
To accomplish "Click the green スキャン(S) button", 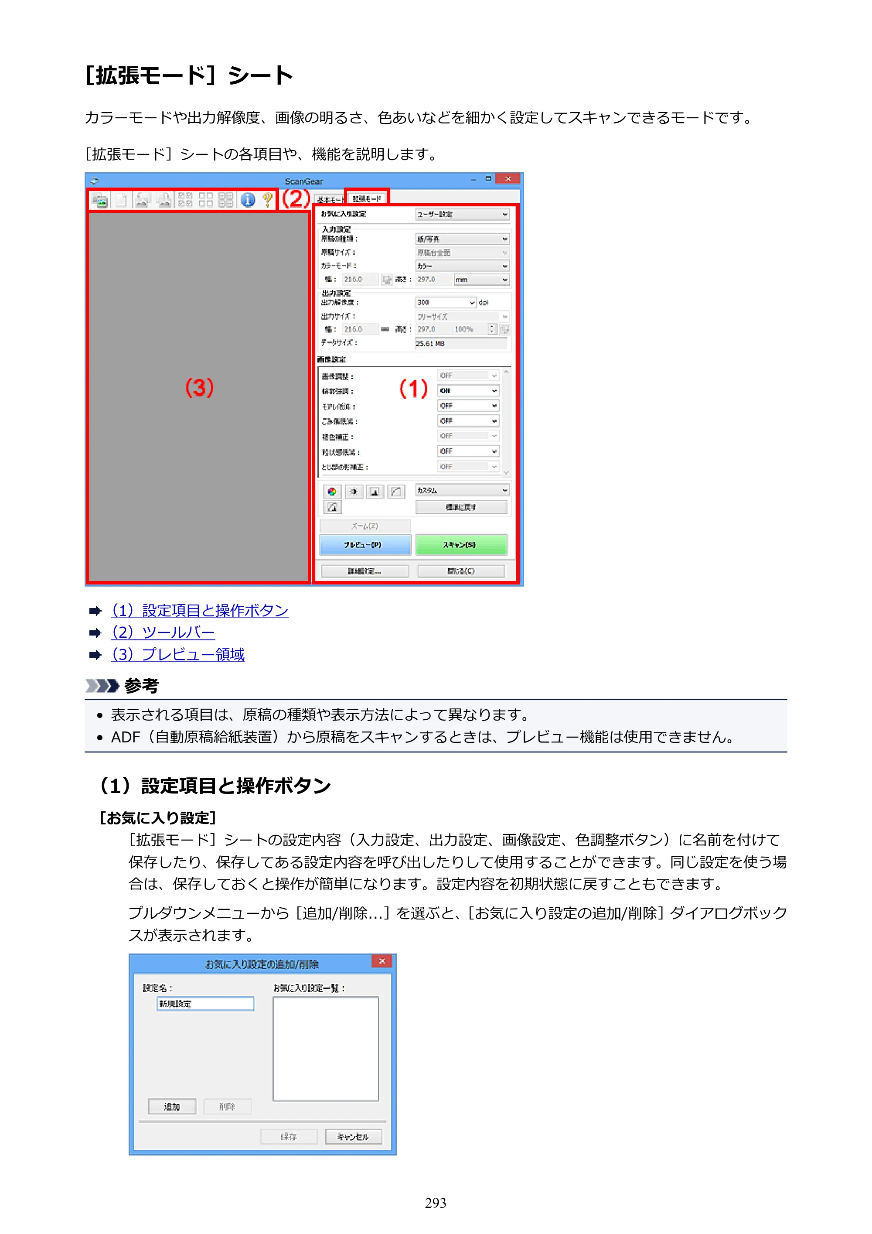I will point(461,544).
